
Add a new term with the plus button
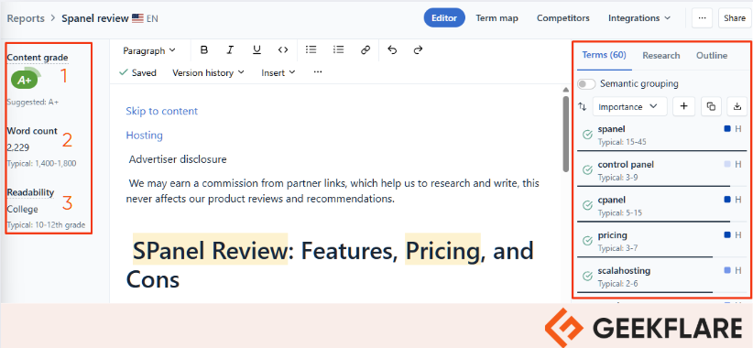click(x=684, y=106)
